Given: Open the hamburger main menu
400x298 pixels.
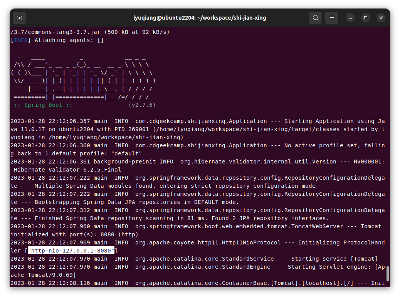Looking at the screenshot, I should click(331, 18).
